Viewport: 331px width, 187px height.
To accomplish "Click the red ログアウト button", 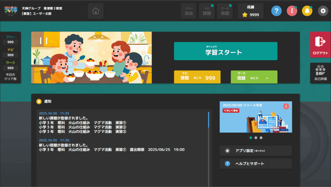I will point(319,45).
